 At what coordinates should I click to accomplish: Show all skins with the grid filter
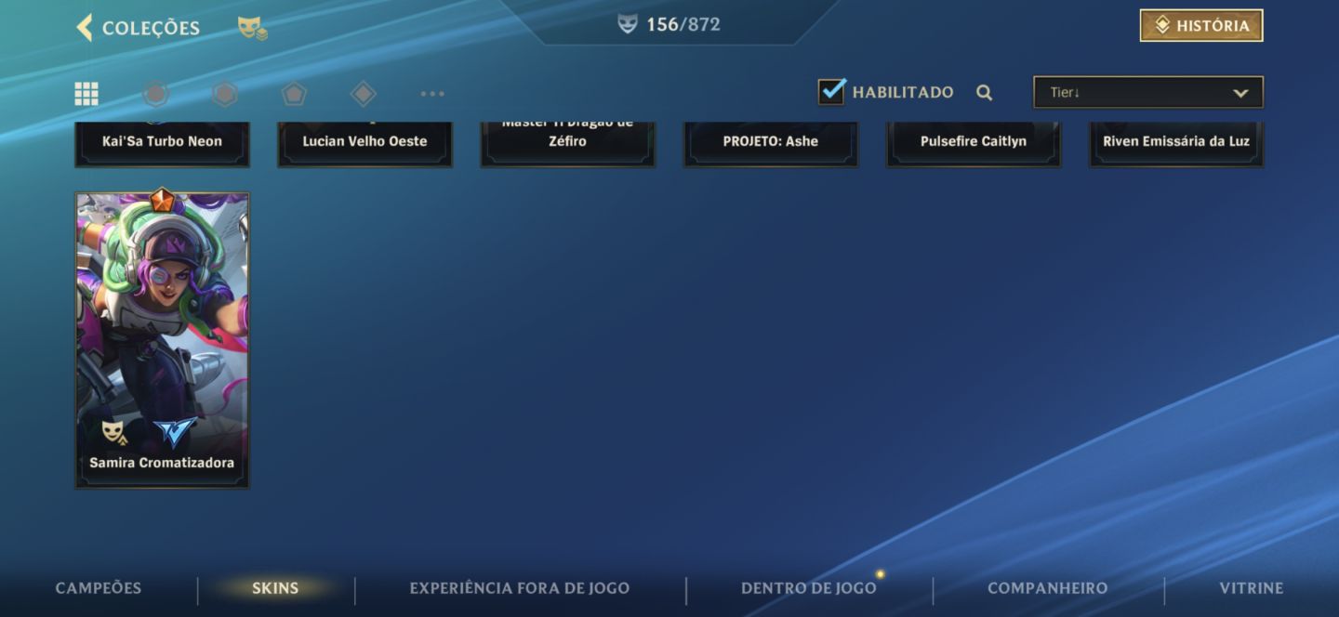pos(86,93)
